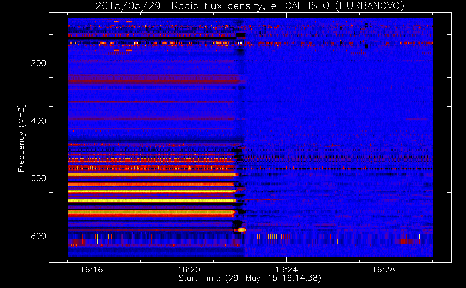Image resolution: width=466 pixels, height=288 pixels.
Task: Click the 16:24 time tick label
Action: pos(286,270)
